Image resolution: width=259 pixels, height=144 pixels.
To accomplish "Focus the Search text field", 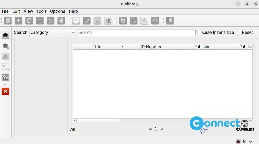I will [x=137, y=33].
